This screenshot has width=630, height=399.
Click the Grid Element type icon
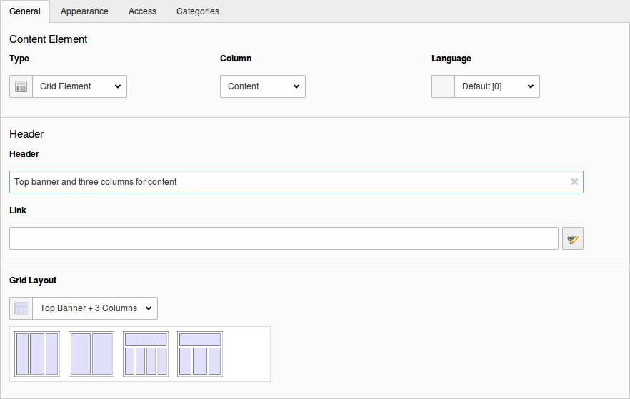point(21,86)
